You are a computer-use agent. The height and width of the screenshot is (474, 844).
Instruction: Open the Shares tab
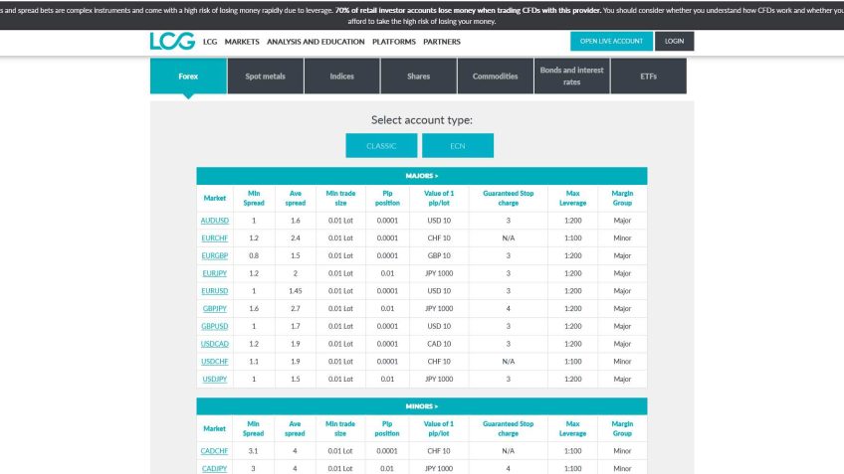tap(419, 77)
